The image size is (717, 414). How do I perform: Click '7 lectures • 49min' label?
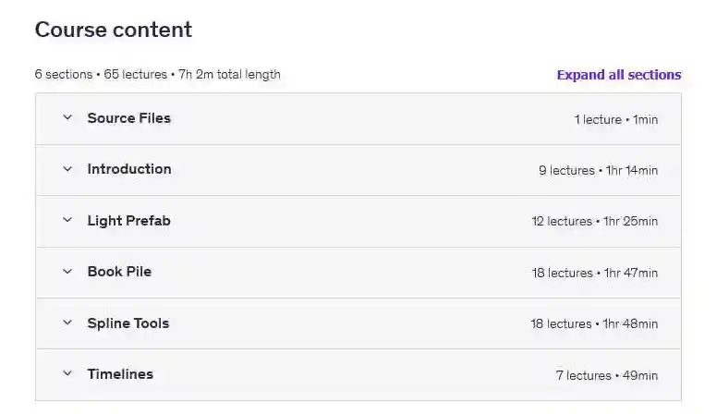[x=606, y=375]
